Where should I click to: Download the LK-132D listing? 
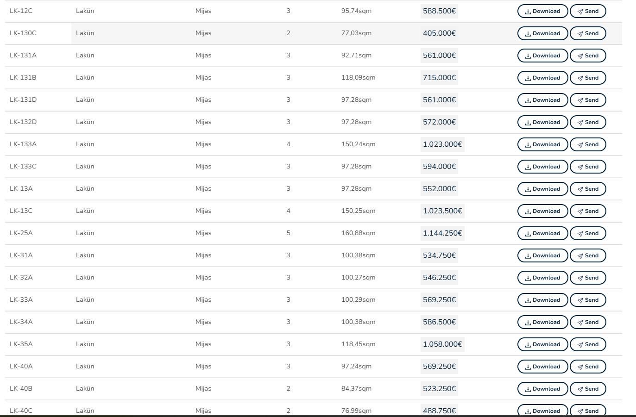tap(542, 122)
